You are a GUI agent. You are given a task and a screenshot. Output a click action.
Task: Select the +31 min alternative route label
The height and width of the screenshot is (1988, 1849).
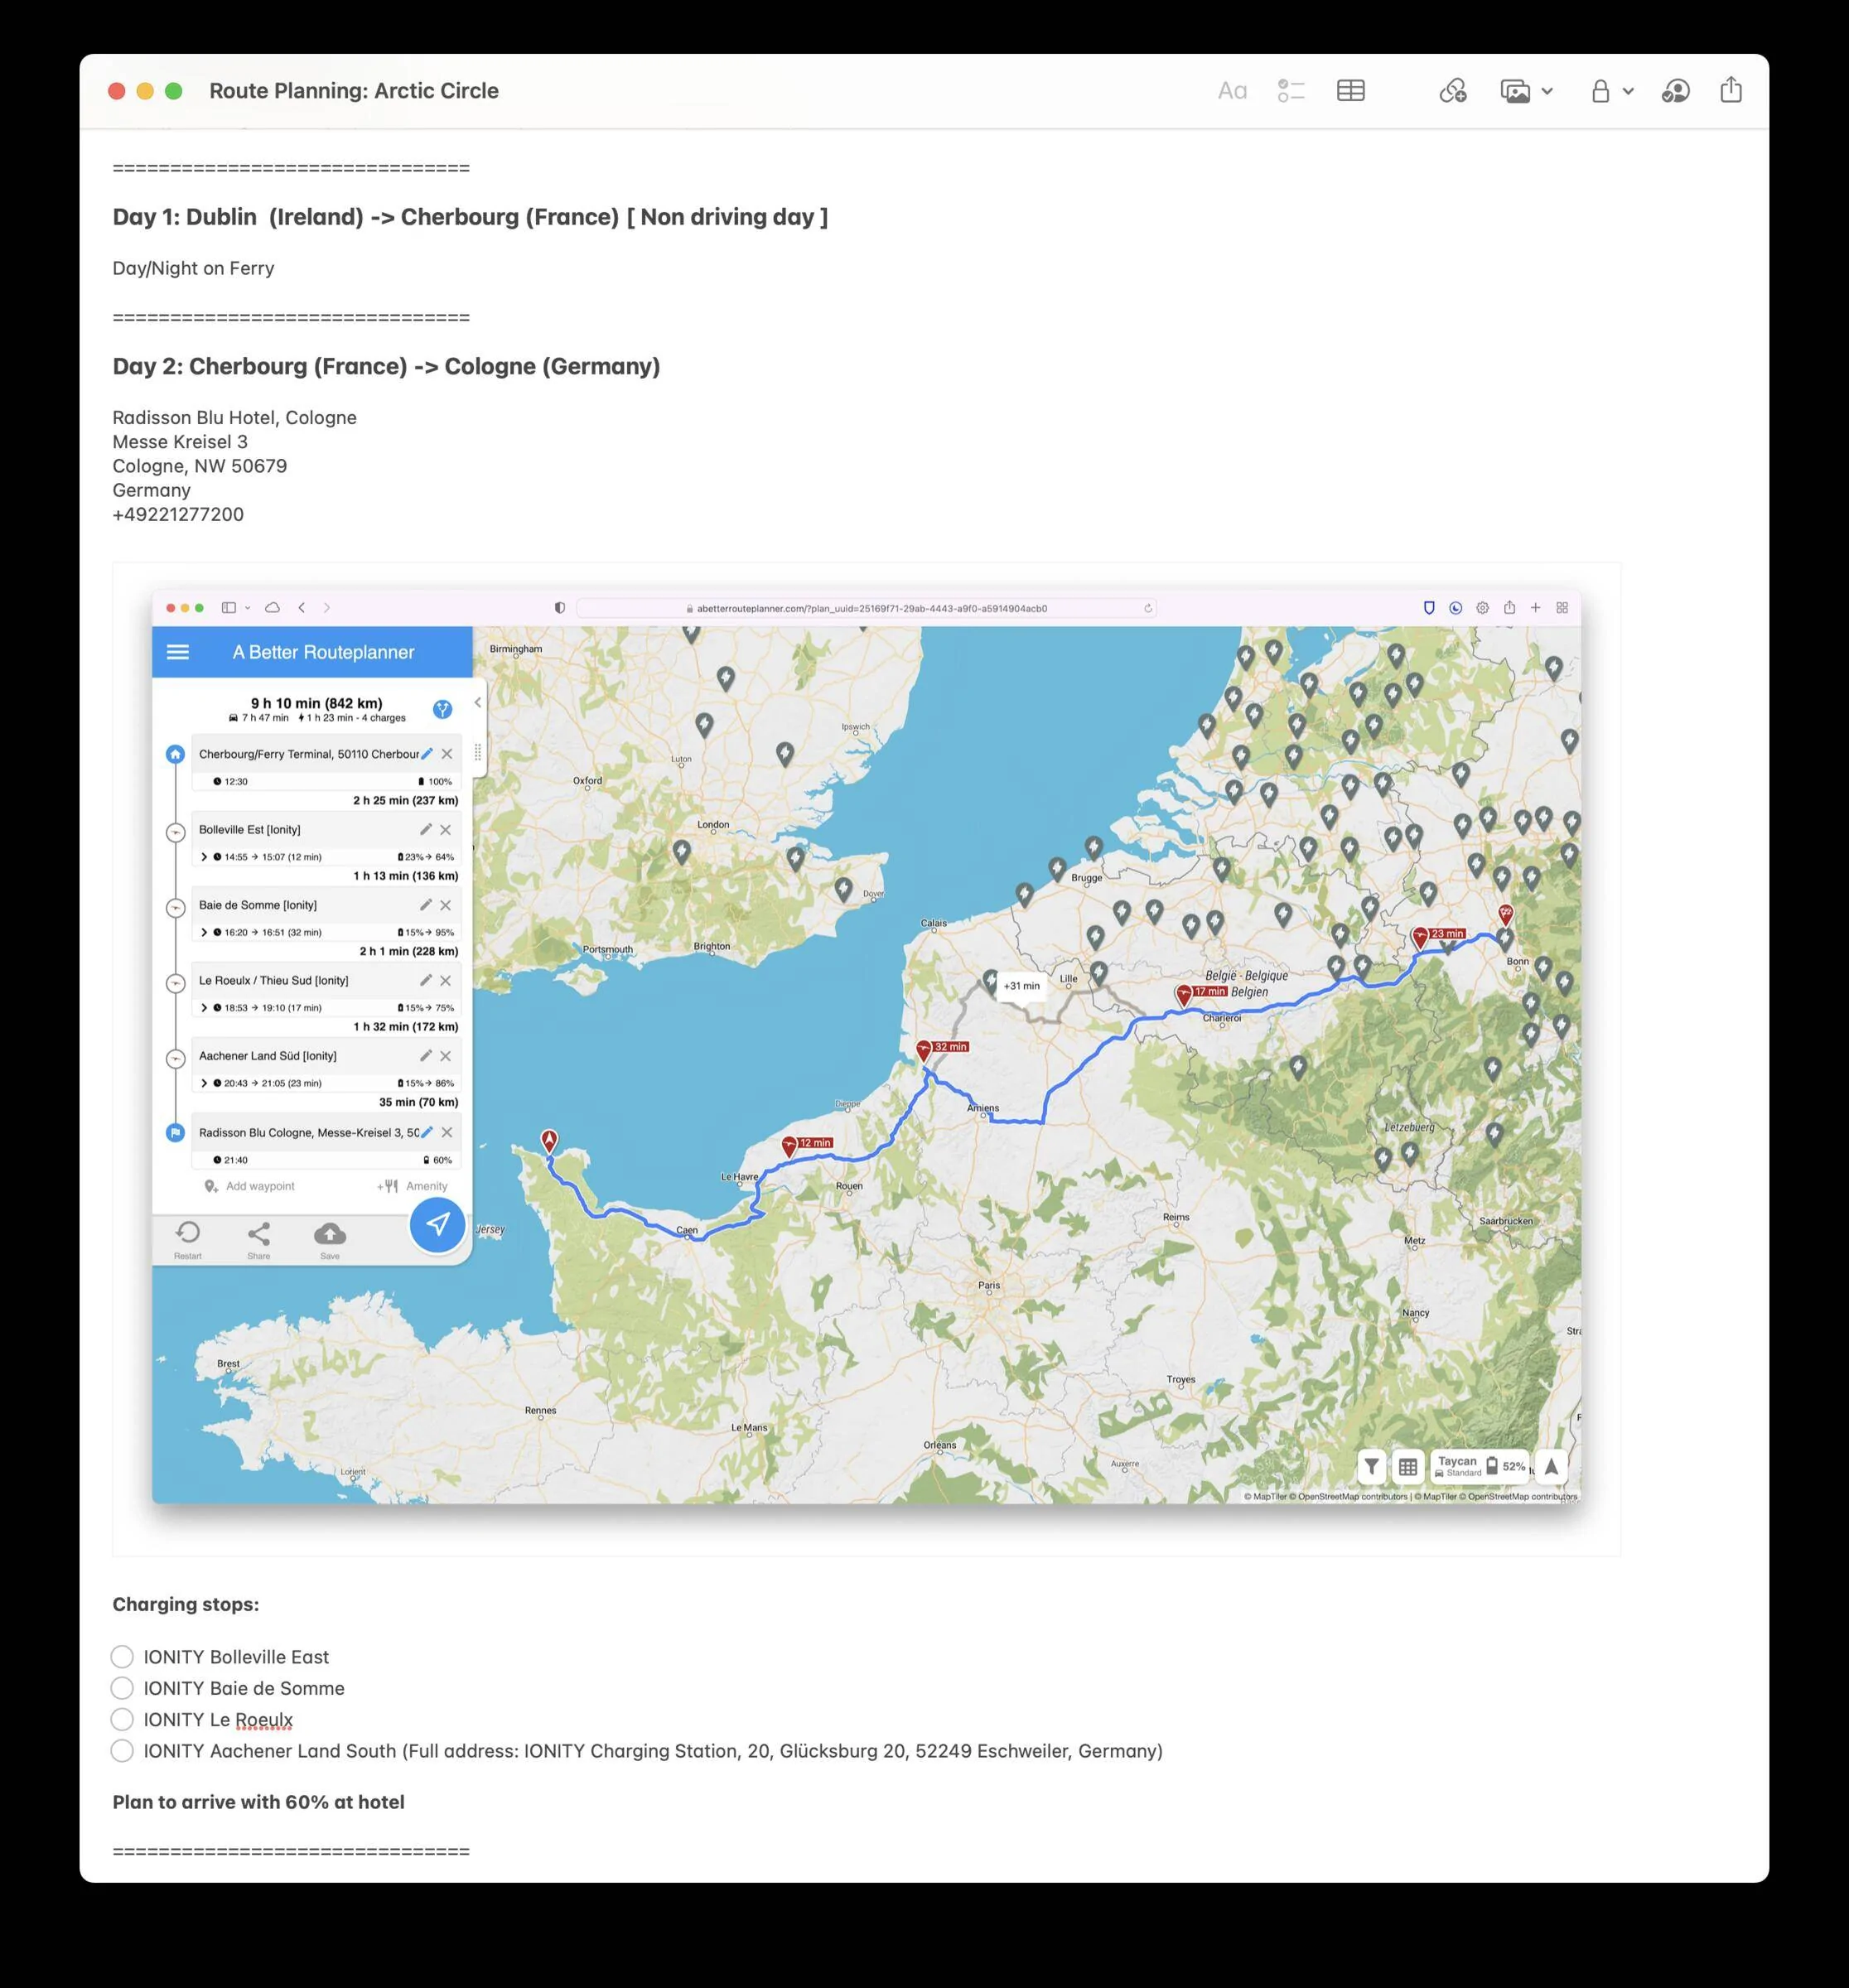[1021, 986]
